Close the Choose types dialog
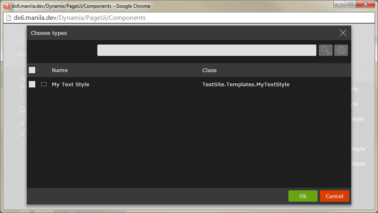The height and width of the screenshot is (213, 378). pyautogui.click(x=343, y=33)
